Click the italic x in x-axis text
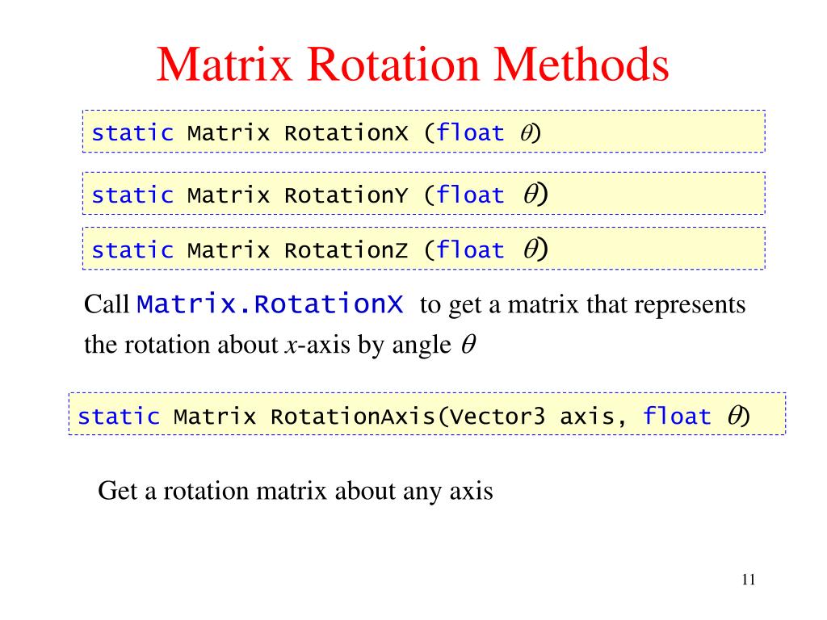This screenshot has width=827, height=620. 291,346
